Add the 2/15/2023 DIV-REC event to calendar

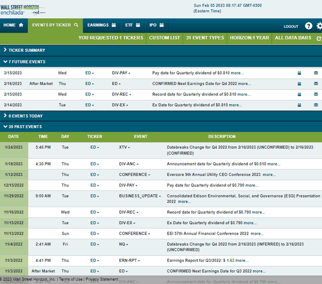pos(299,94)
